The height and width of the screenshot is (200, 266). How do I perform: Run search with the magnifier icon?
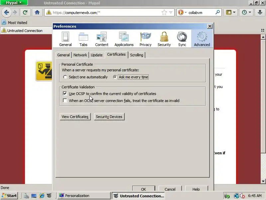click(218, 12)
